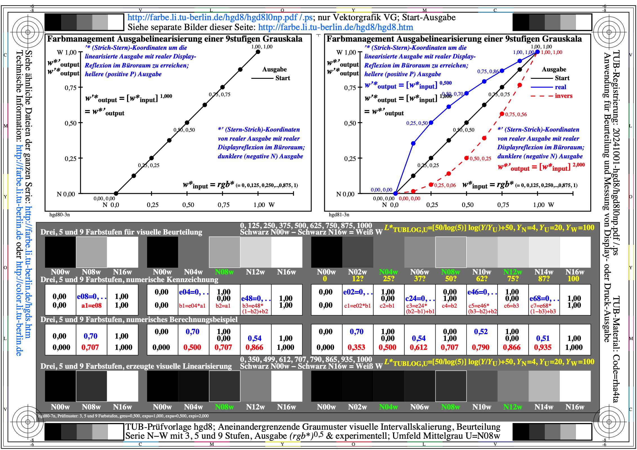Pick dark N08w swatch in 3-step Linearisierung row
This screenshot has height=450, width=637.
[91, 386]
